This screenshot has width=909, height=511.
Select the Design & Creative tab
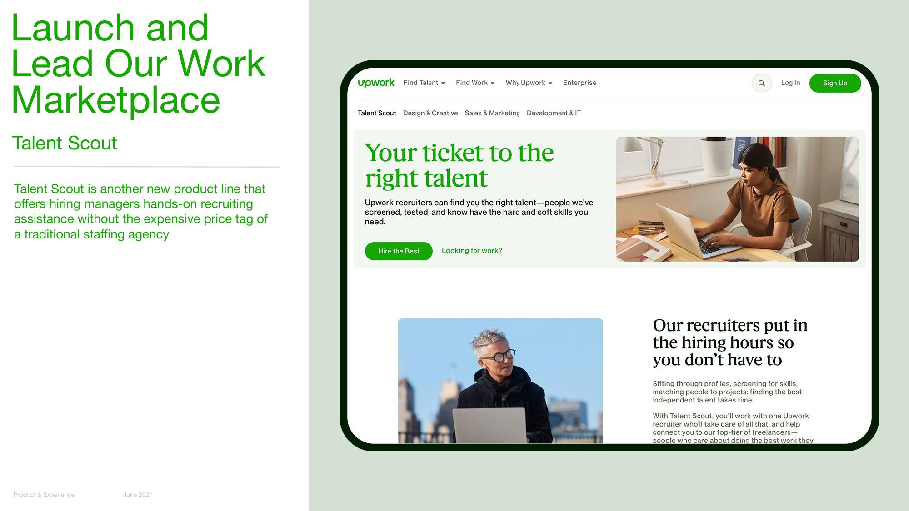(431, 113)
